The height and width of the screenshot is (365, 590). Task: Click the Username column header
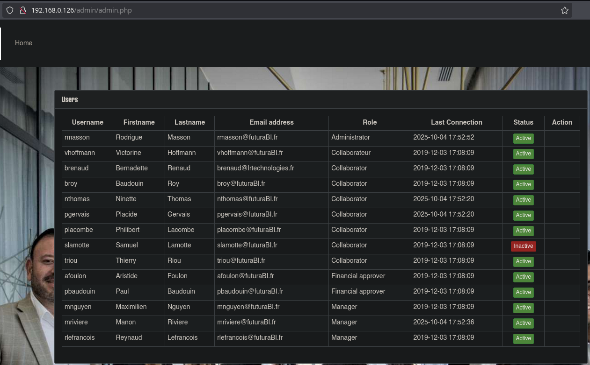(87, 122)
